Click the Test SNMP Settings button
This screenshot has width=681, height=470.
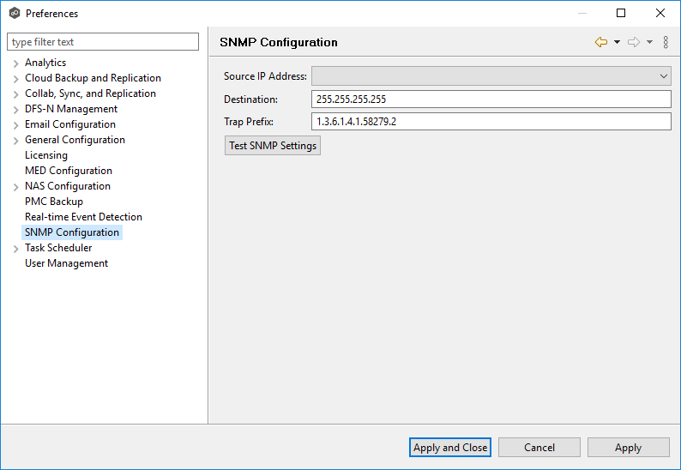pyautogui.click(x=273, y=146)
